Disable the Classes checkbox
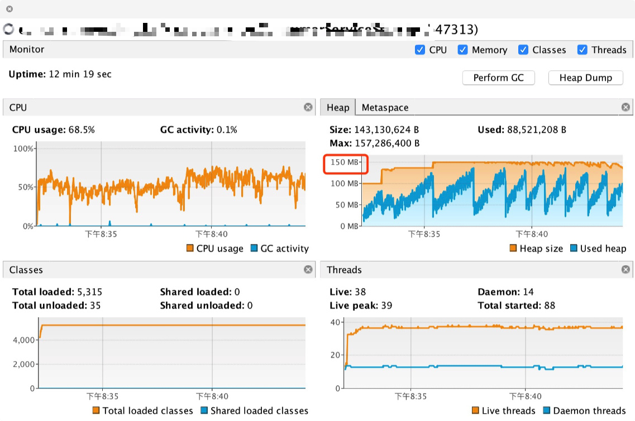This screenshot has width=635, height=421. tap(523, 50)
